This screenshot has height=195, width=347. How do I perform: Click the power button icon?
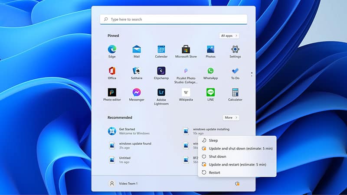237,184
